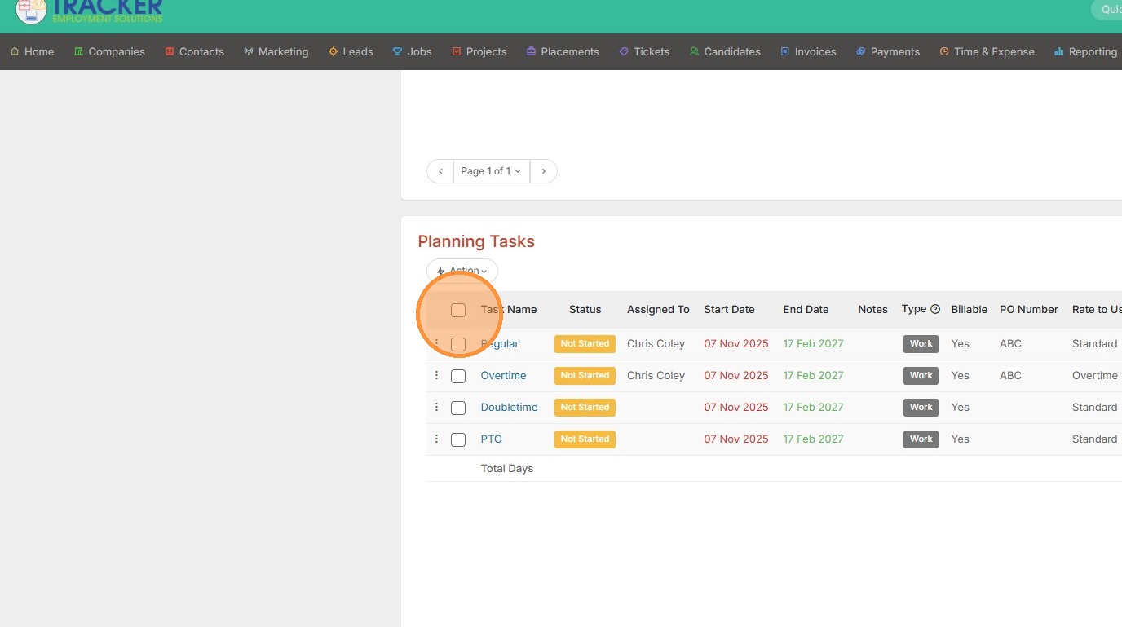Viewport: 1122px width, 627px height.
Task: Click the Notes column header
Action: point(872,309)
